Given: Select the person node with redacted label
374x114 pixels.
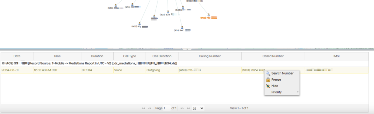Looking at the screenshot, I should [154, 16].
